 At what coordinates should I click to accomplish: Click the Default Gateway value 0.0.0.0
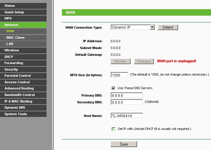pos(116,55)
